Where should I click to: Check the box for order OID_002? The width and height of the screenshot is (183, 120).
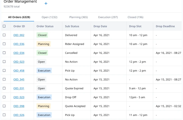pos(4,35)
